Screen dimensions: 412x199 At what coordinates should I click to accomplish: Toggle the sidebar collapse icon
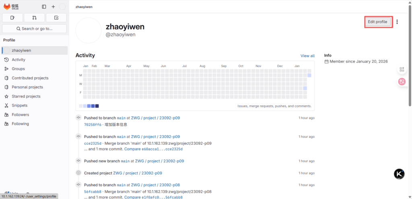tap(44, 7)
